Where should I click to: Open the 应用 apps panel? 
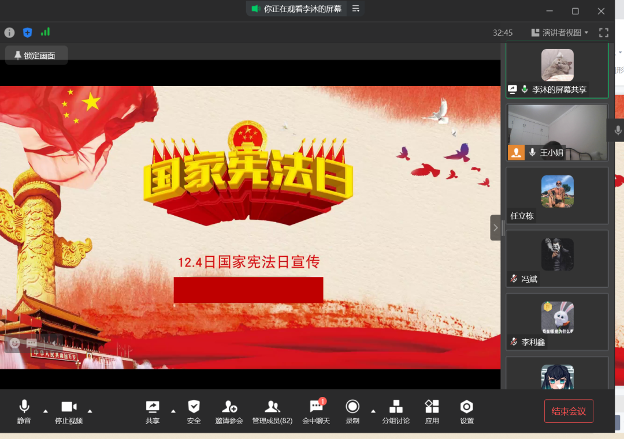point(432,411)
